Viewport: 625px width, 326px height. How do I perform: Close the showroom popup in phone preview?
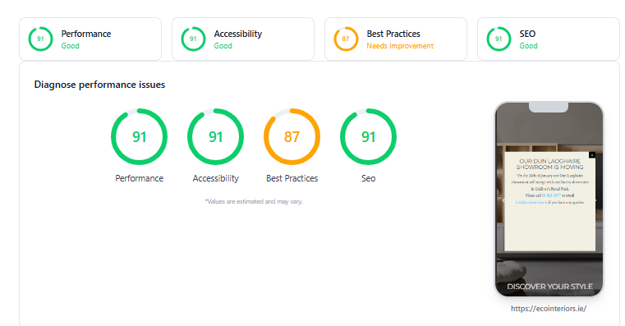(x=592, y=154)
